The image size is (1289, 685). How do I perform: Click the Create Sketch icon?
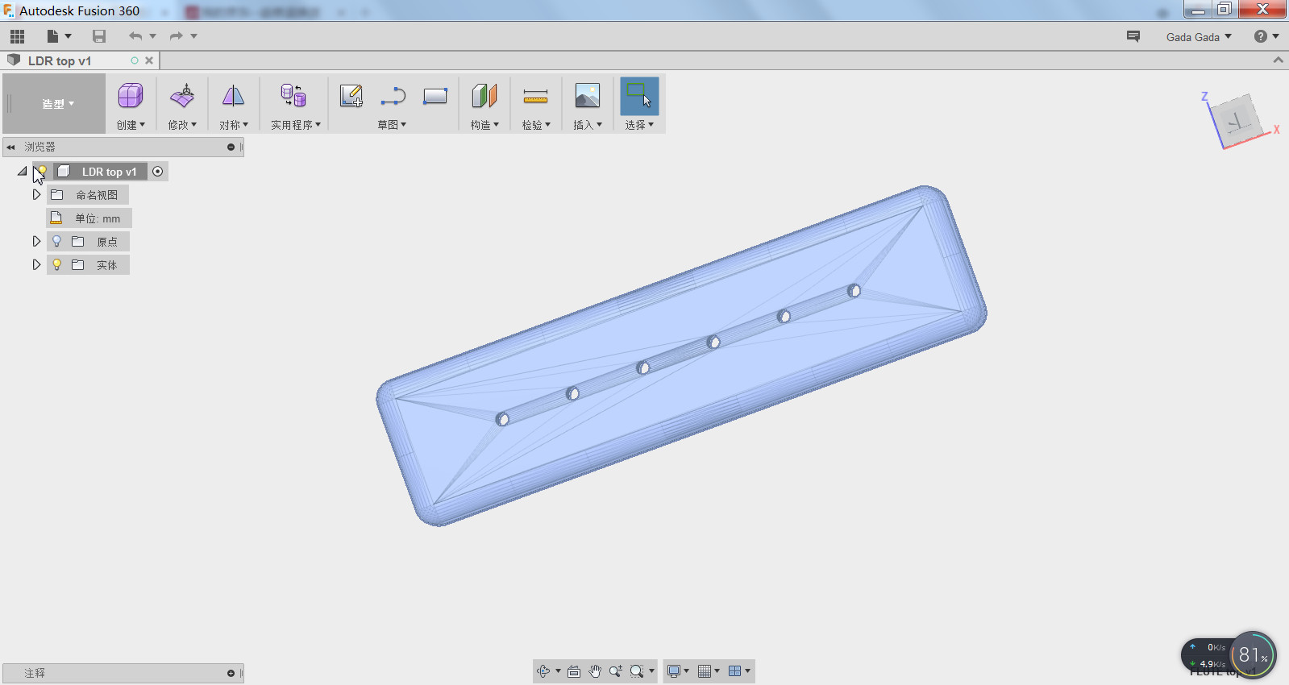coord(351,96)
